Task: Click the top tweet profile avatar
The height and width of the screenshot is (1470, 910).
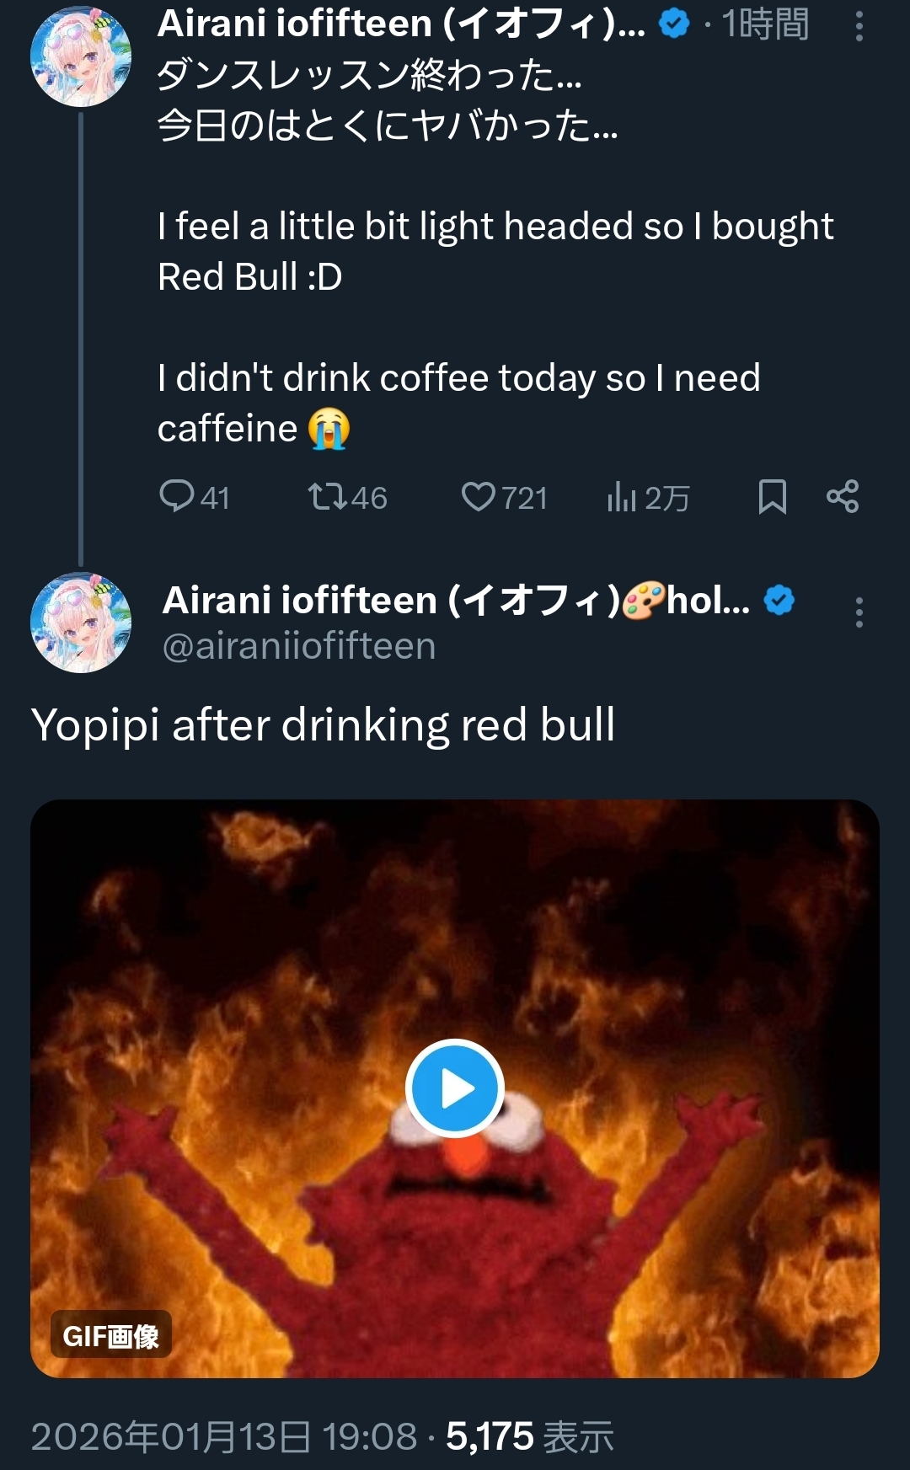Action: [x=81, y=56]
